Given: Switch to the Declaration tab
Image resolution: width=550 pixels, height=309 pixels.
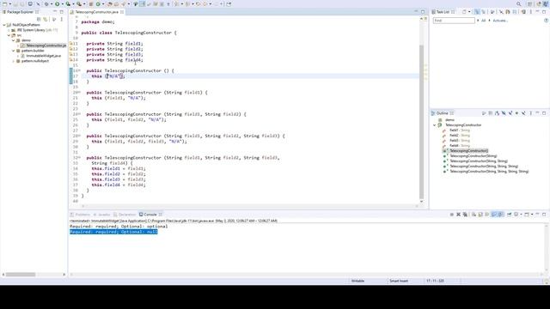Looking at the screenshot, I should [125, 215].
